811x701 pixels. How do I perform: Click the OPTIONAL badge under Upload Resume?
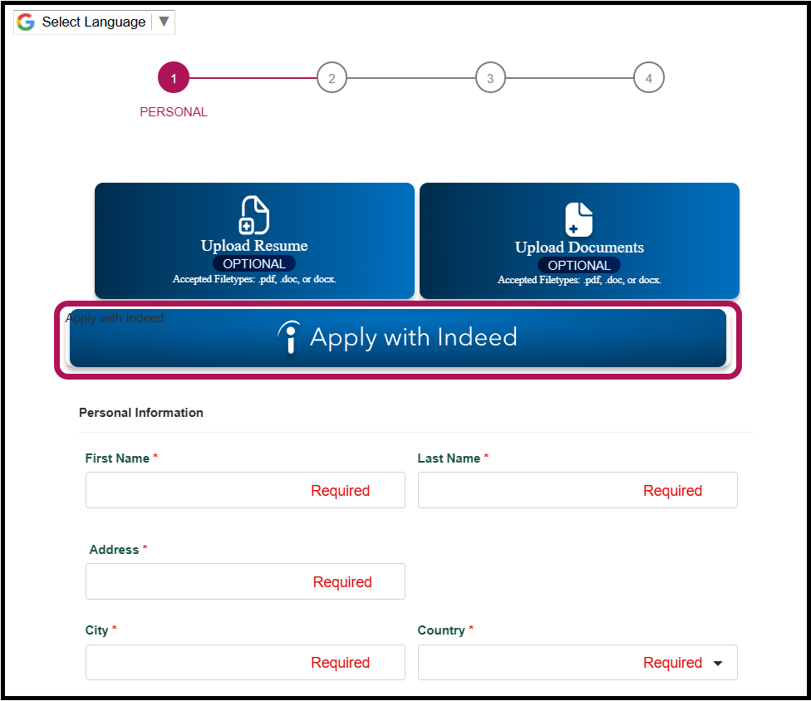point(254,263)
